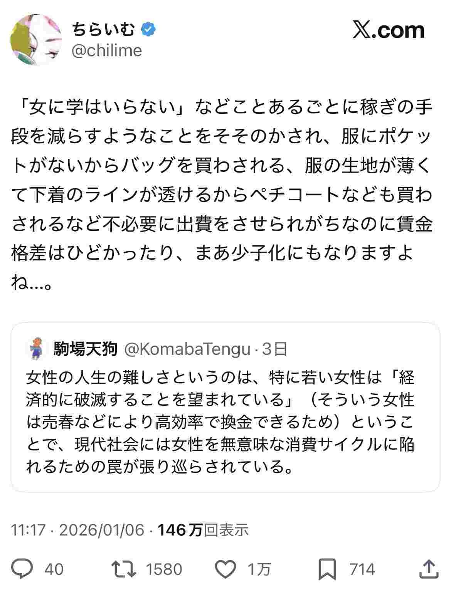
Task: Like the post with the heart icon
Action: pyautogui.click(x=225, y=569)
